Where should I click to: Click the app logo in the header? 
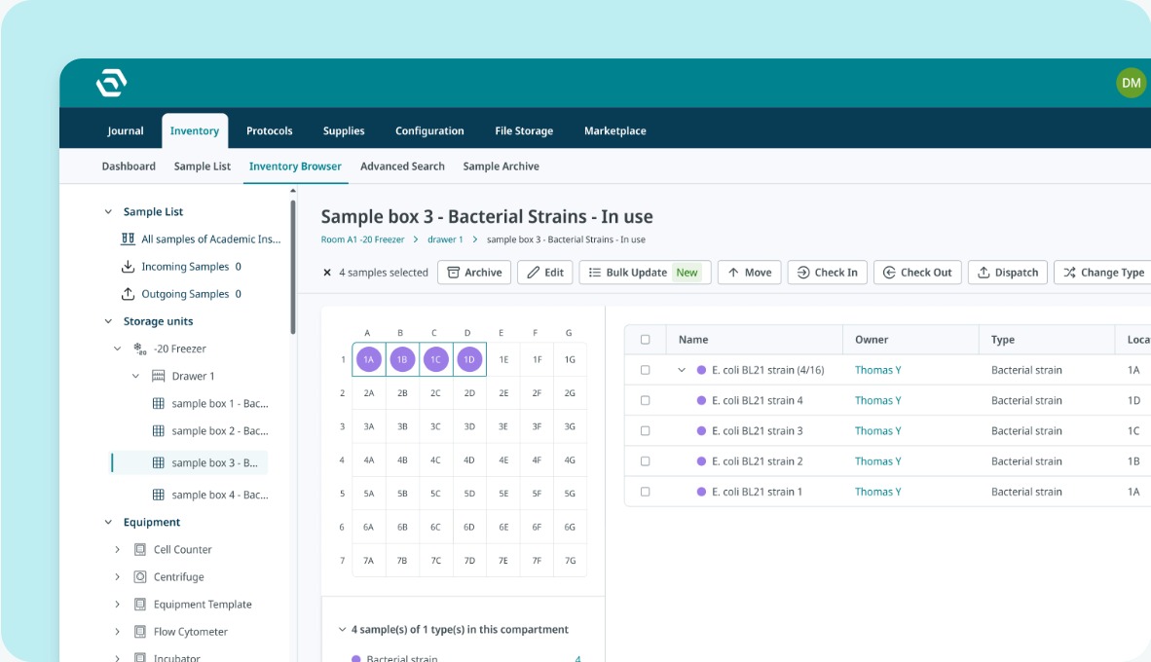(112, 83)
